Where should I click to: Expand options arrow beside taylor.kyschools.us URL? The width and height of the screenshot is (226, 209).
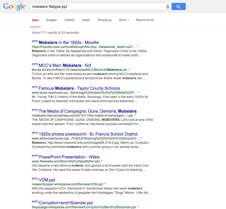[x=139, y=92]
